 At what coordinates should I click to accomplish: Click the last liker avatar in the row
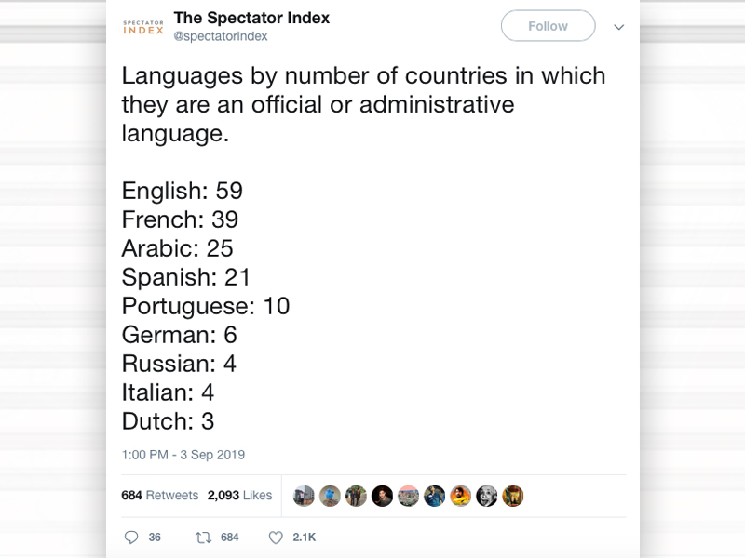coord(513,496)
